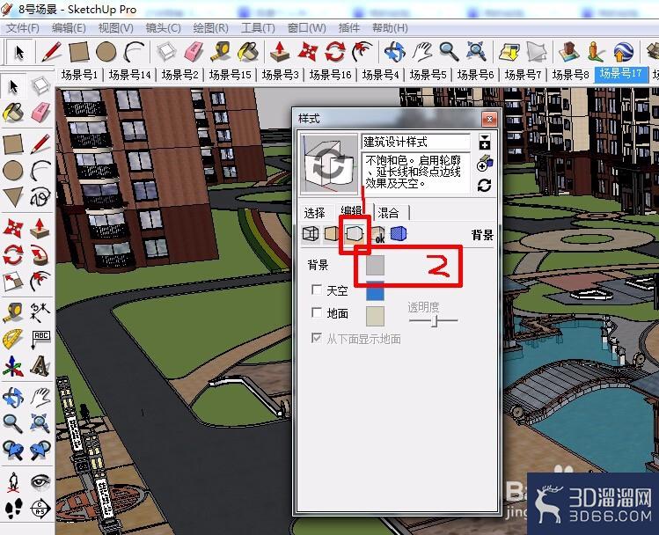
Task: Open the 帮助(H) menu
Action: [x=390, y=28]
